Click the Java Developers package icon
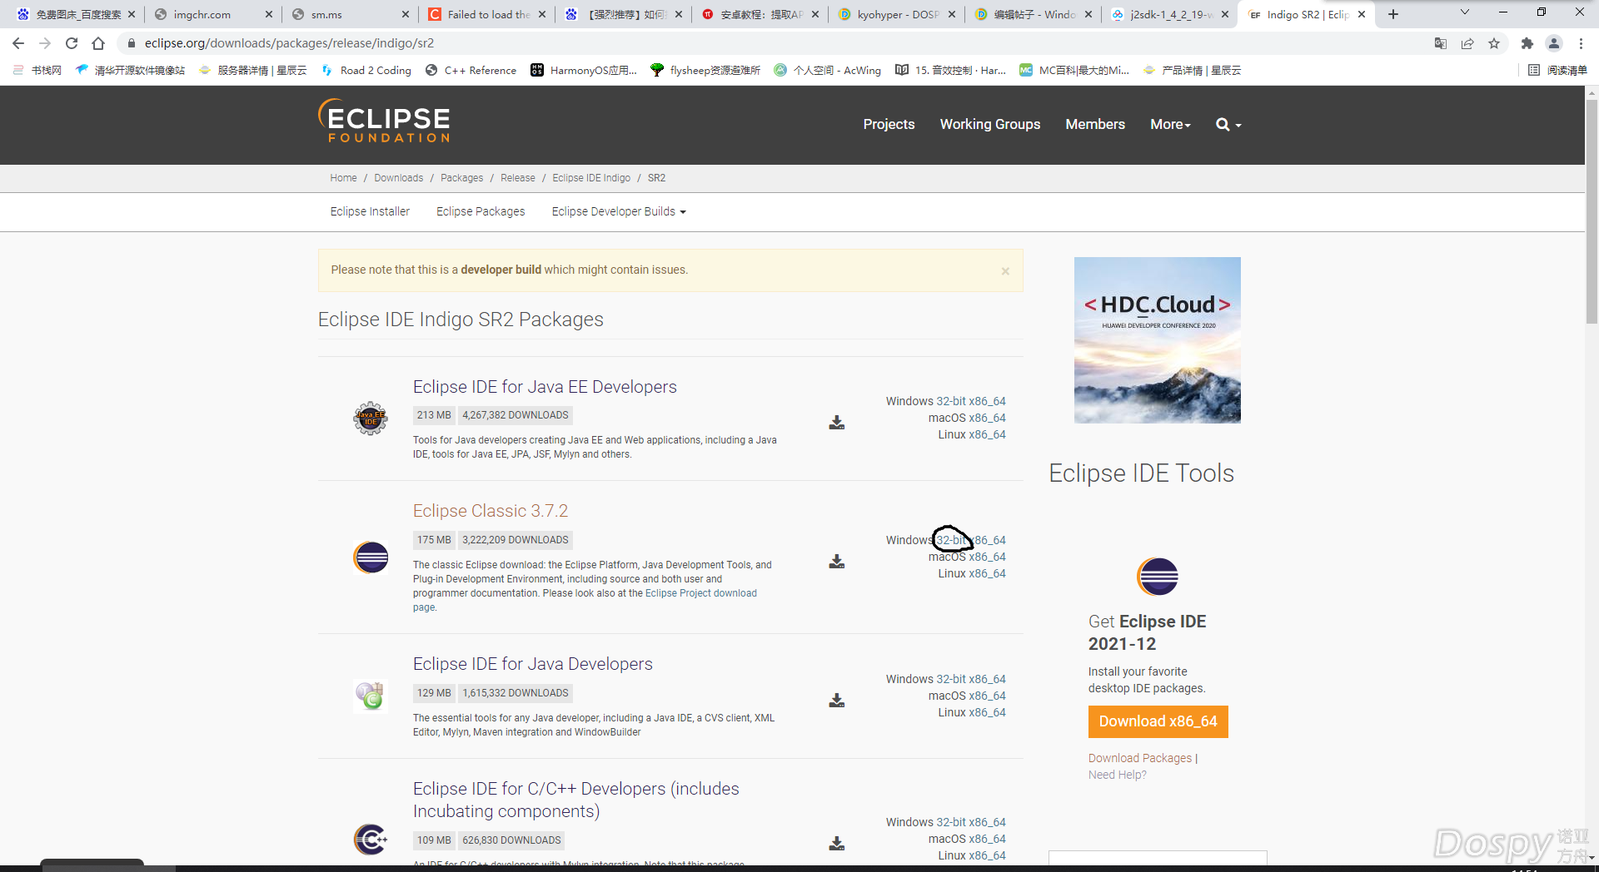Image resolution: width=1599 pixels, height=872 pixels. [371, 696]
